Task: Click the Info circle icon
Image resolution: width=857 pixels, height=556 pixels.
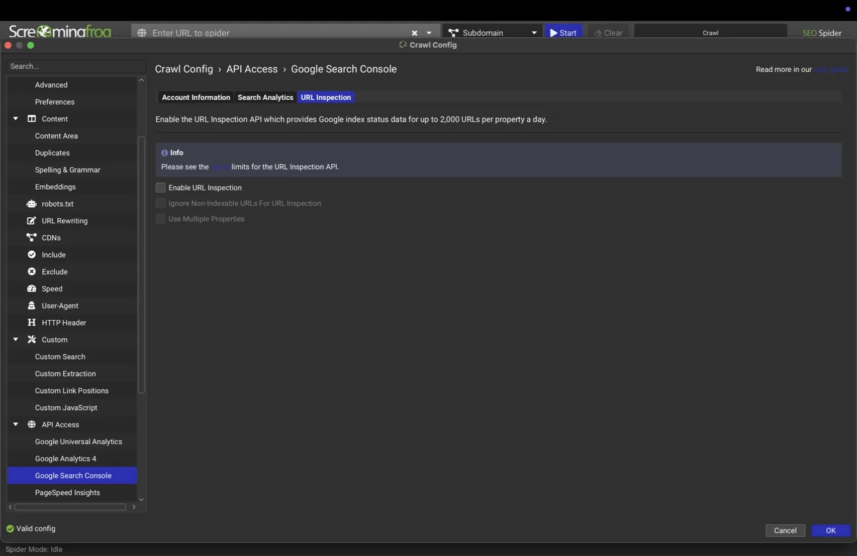Action: tap(164, 152)
